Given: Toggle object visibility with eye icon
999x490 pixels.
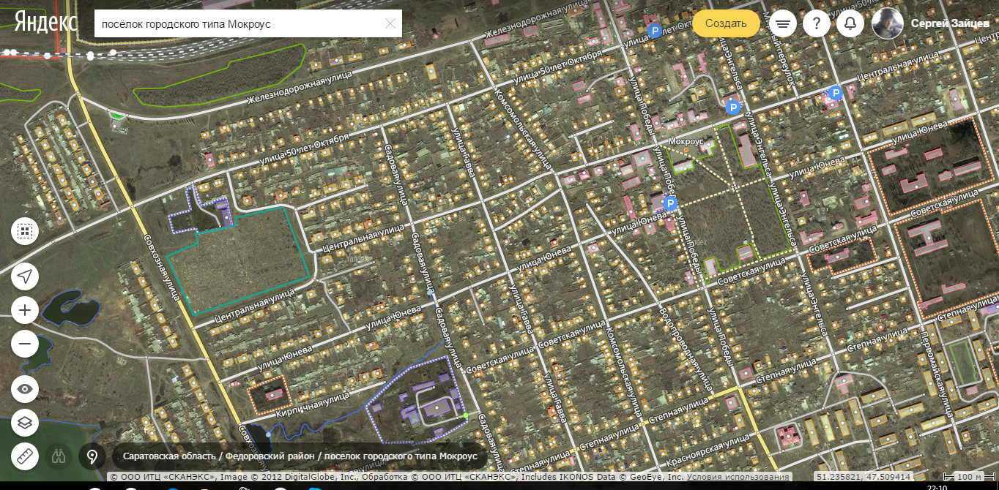Looking at the screenshot, I should [25, 388].
